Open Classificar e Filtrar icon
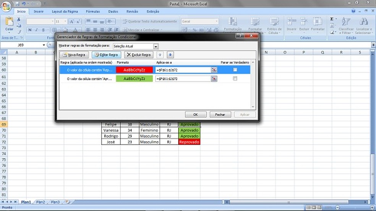This screenshot has height=211, width=376. pyautogui.click(x=345, y=21)
